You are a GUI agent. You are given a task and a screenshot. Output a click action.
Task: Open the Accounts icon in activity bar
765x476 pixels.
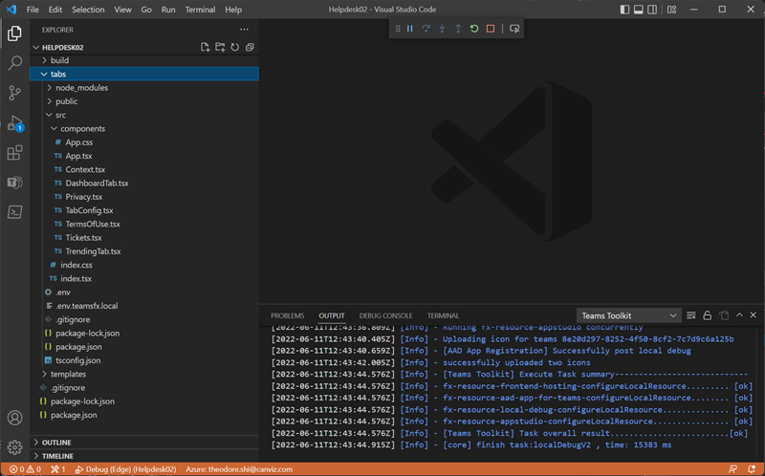[14, 418]
